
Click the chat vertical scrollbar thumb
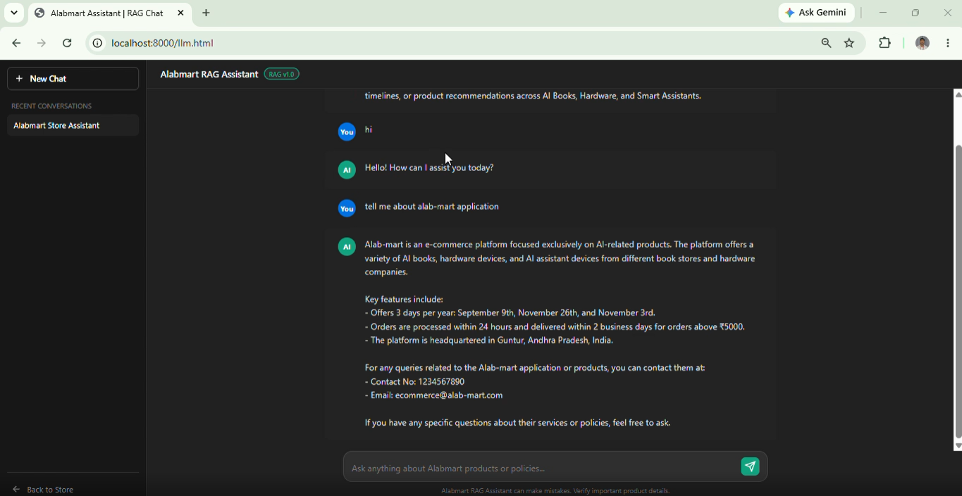[x=958, y=292]
